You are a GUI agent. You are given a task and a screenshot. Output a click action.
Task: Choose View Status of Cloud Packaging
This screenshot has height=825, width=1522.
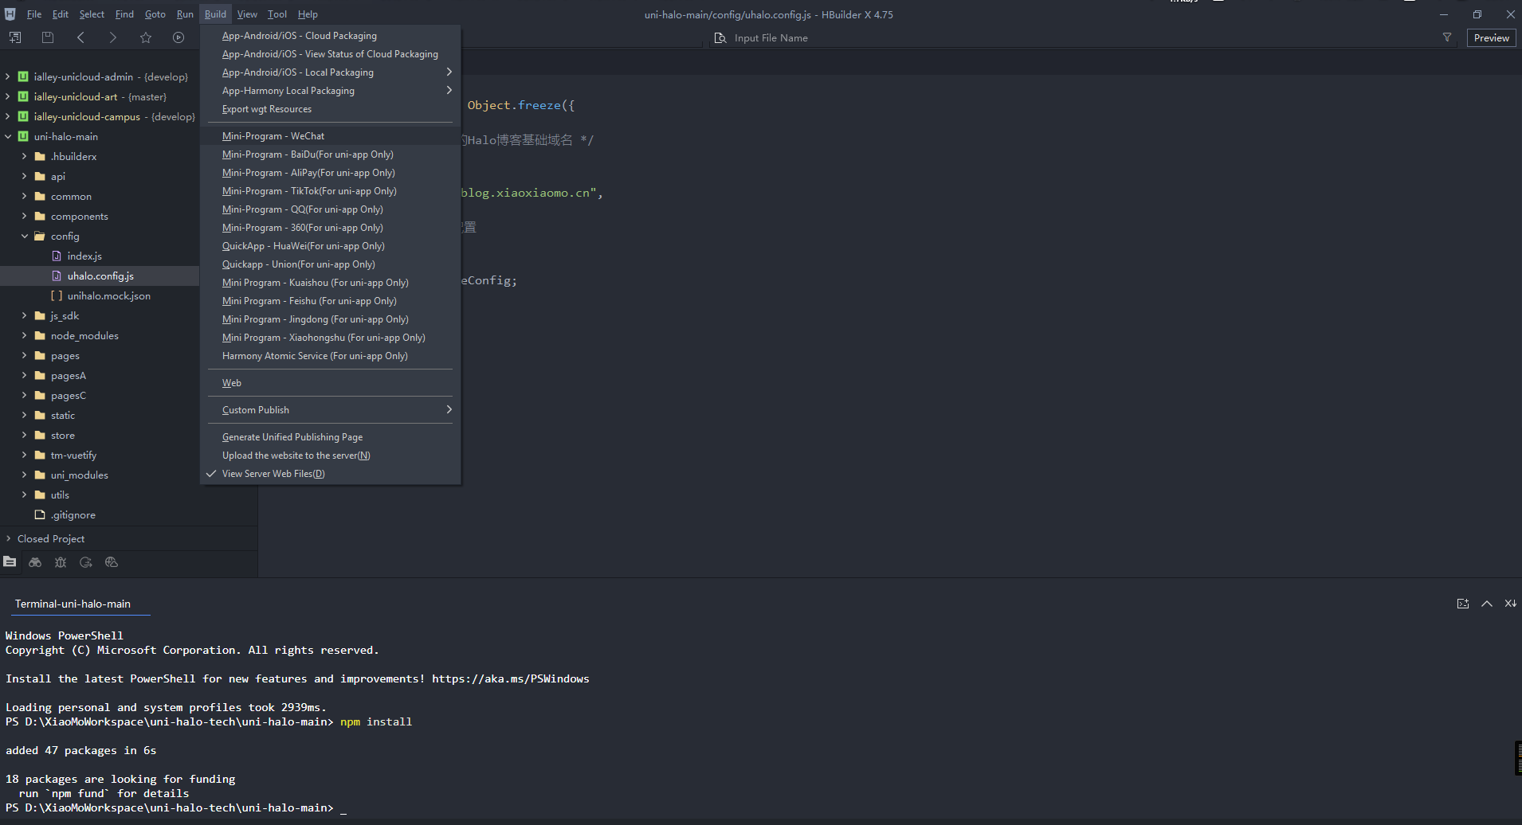pyautogui.click(x=331, y=54)
